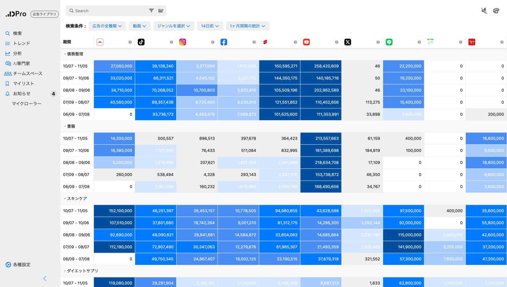Image resolution: width=507 pixels, height=287 pixels.
Task: Click help icon in YouTube column
Action: (x=337, y=42)
